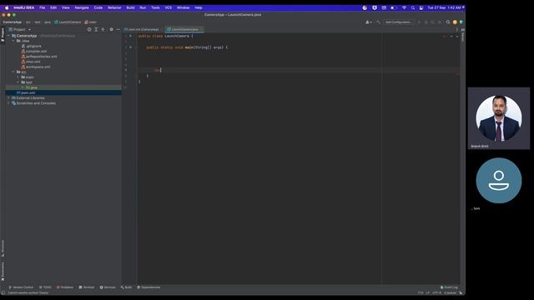534x300 pixels.
Task: Hide the Project tool window
Action: point(118,30)
